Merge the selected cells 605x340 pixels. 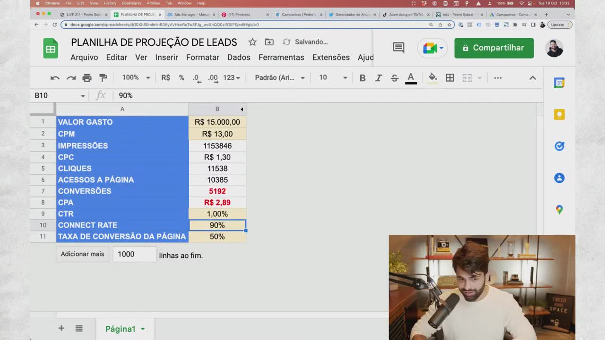(x=467, y=78)
